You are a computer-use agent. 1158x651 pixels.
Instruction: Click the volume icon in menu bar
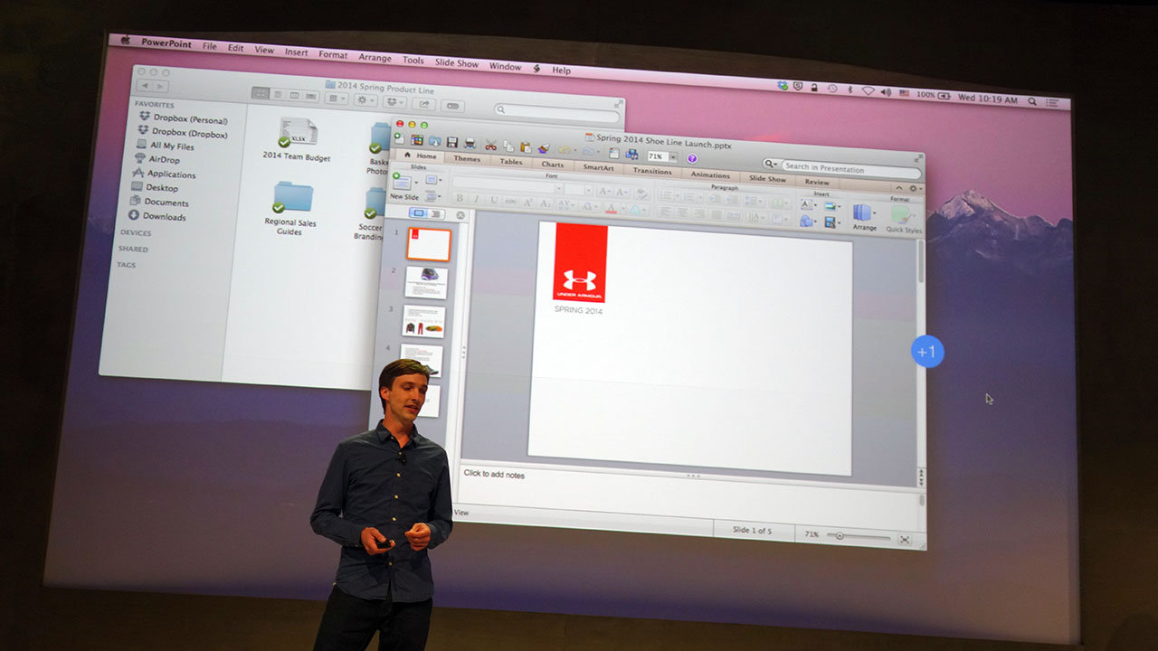pyautogui.click(x=886, y=92)
